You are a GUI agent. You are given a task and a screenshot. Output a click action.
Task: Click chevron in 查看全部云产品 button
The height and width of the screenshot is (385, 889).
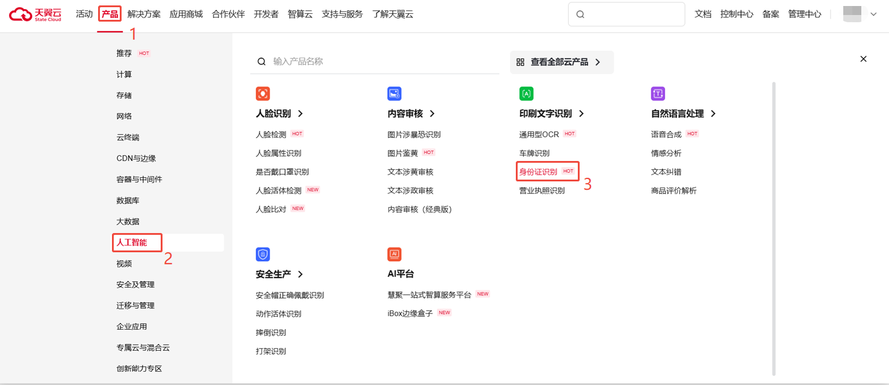coord(598,62)
